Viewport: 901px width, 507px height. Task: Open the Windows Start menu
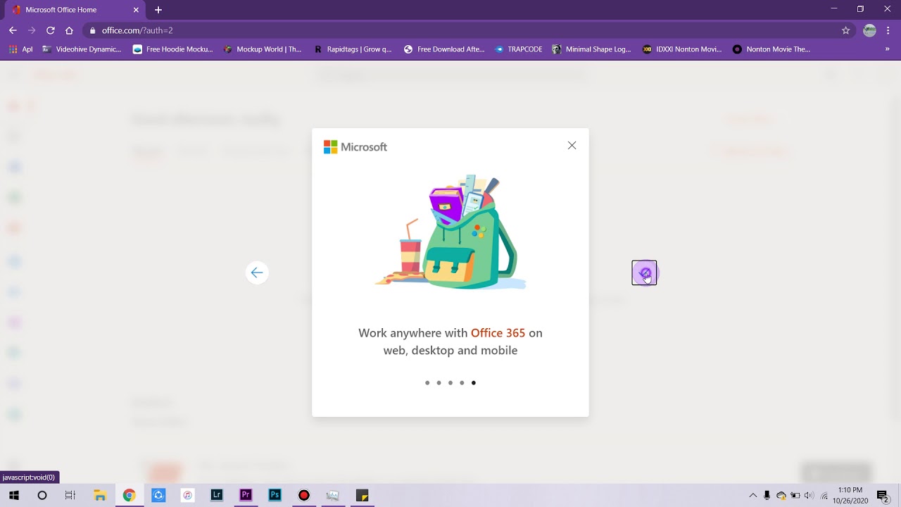click(x=13, y=495)
